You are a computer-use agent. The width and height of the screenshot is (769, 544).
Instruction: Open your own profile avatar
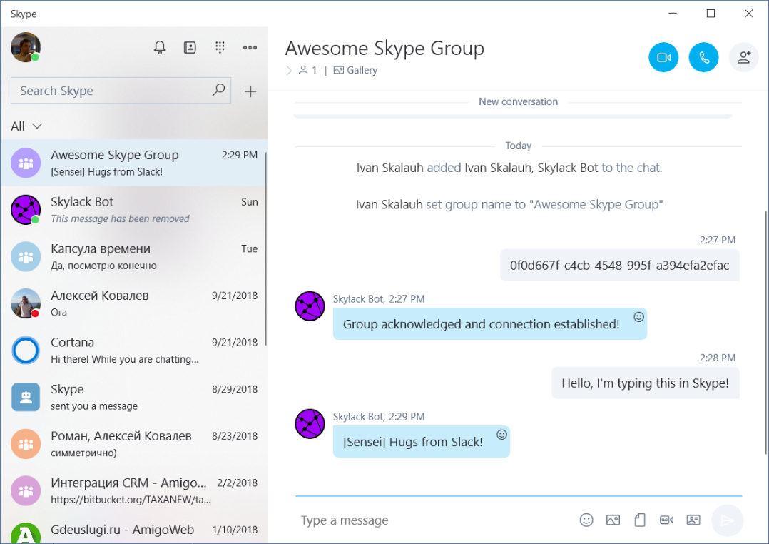26,47
